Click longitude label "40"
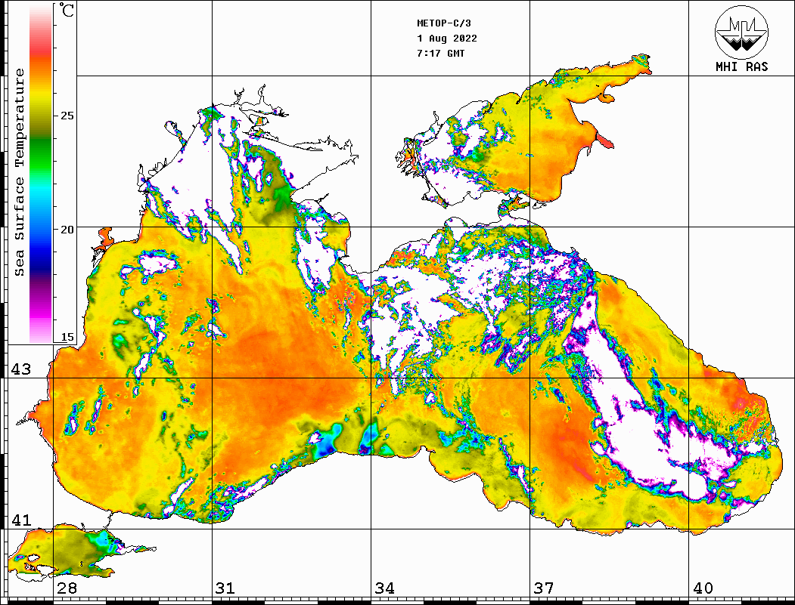 click(x=703, y=588)
